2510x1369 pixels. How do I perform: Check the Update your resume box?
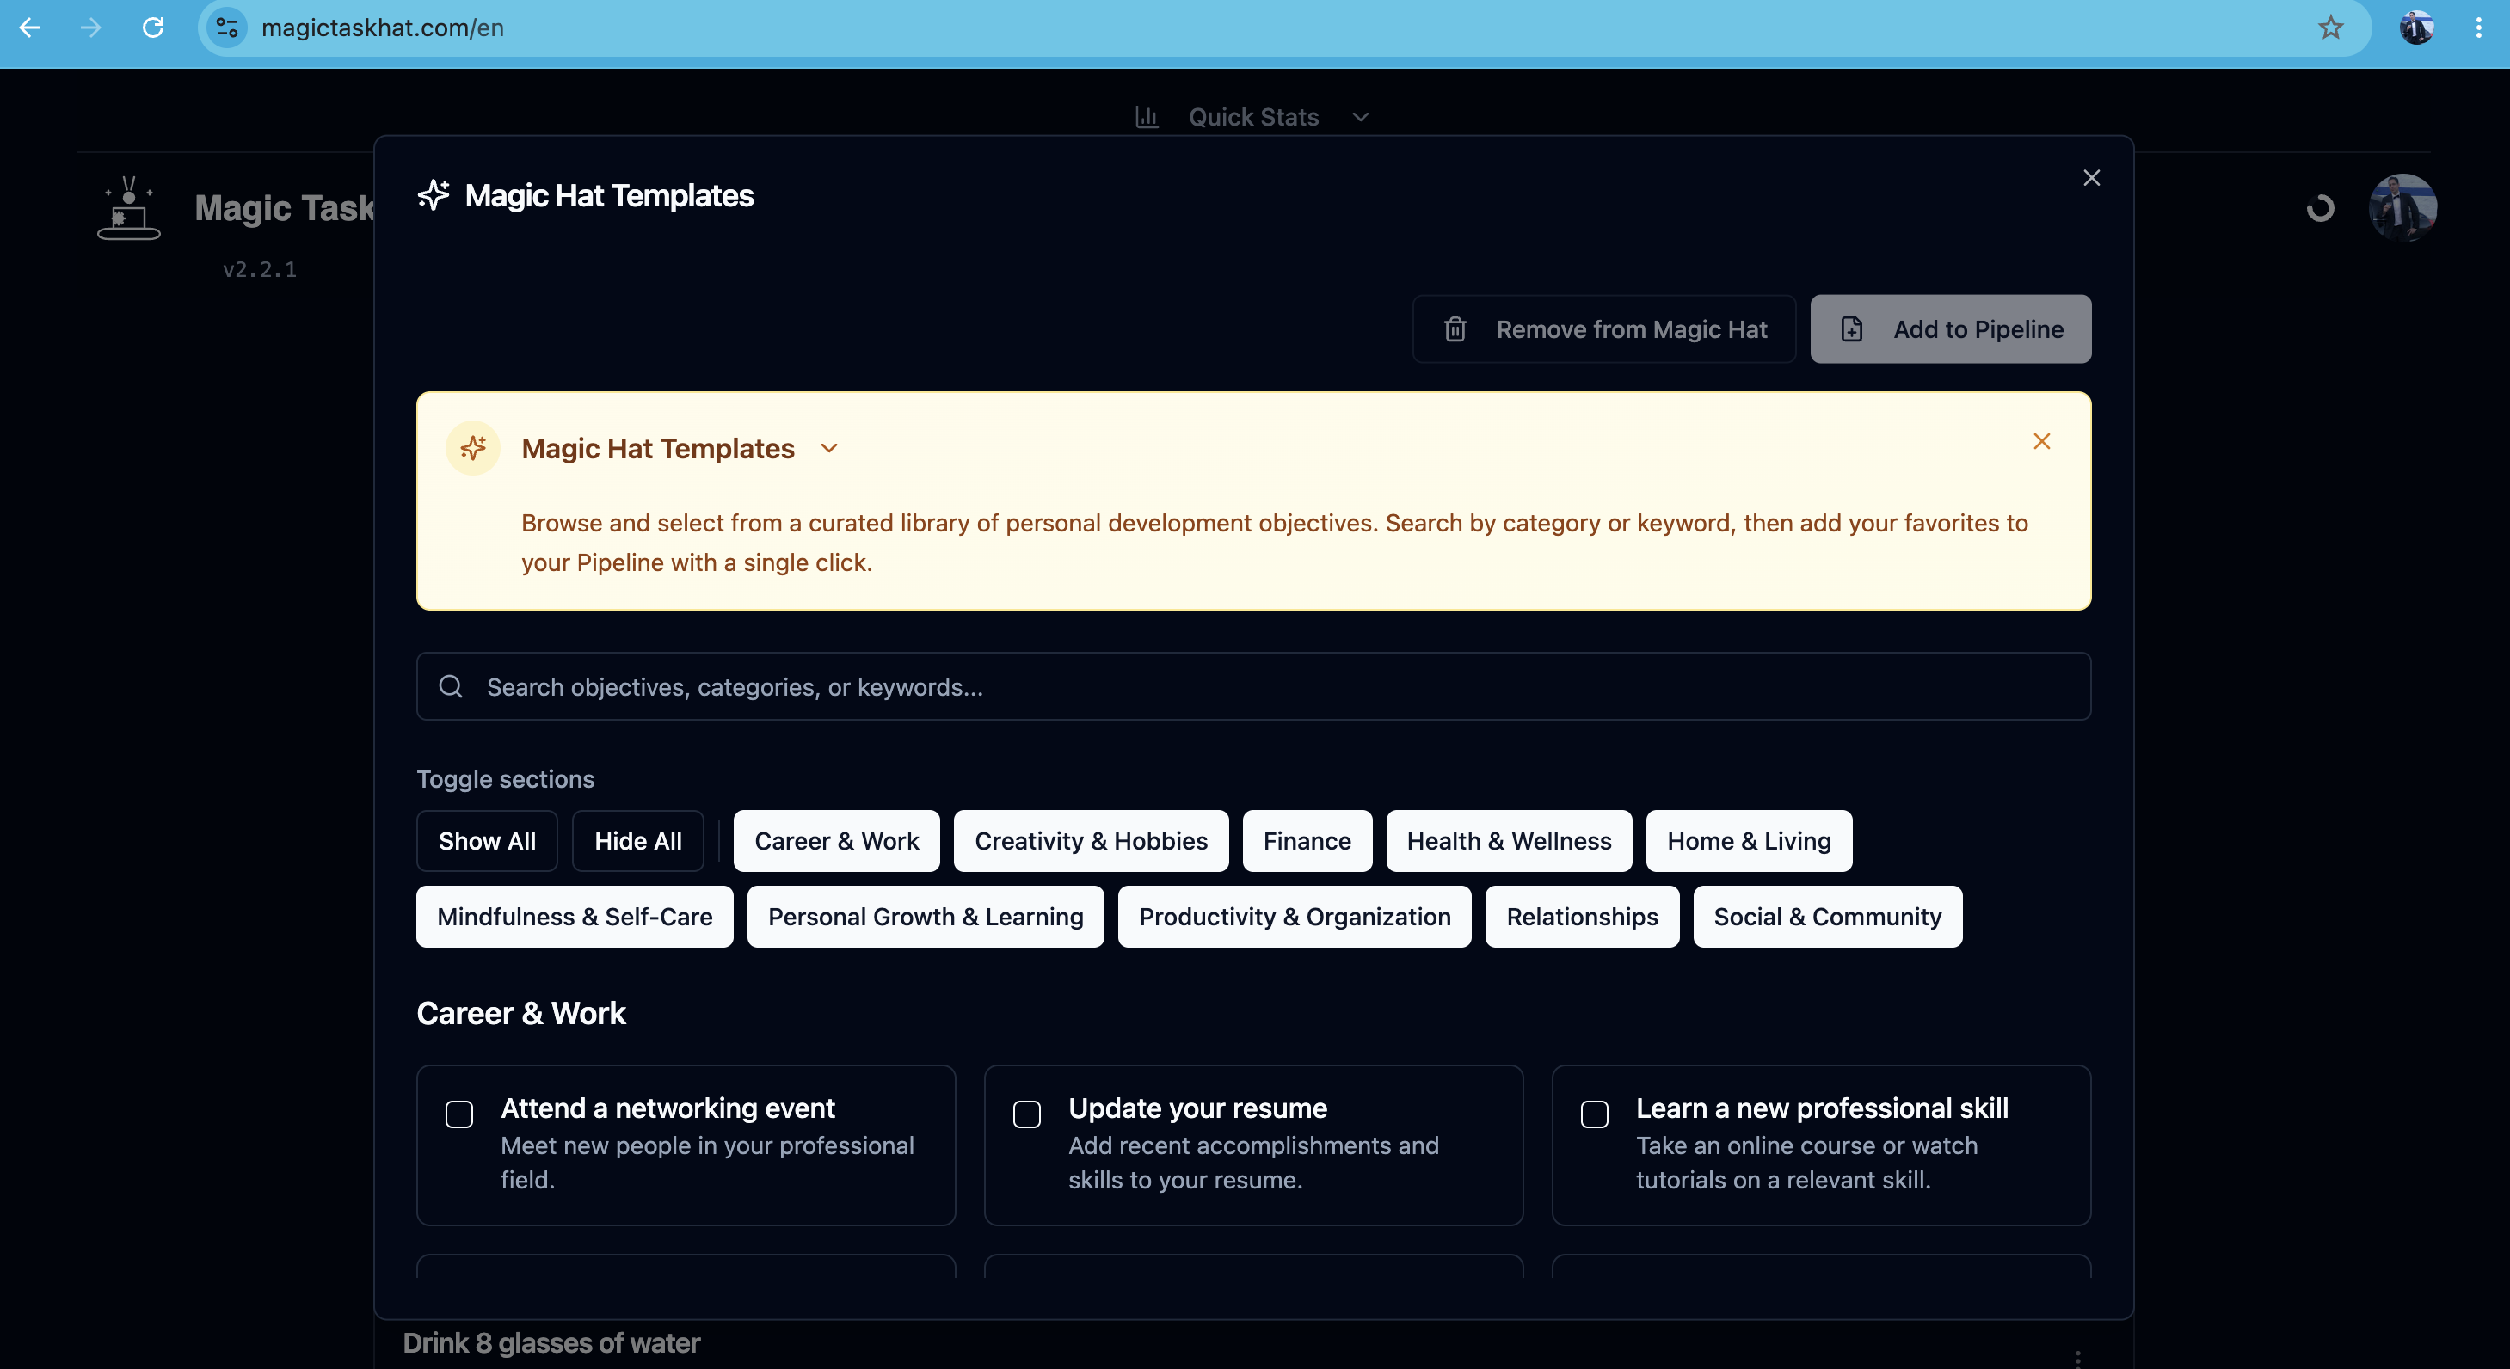click(1027, 1114)
